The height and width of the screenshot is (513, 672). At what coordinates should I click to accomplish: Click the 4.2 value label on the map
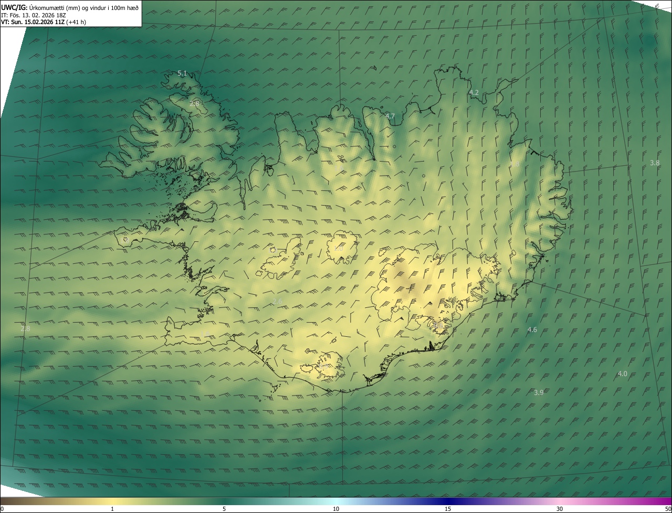click(474, 92)
